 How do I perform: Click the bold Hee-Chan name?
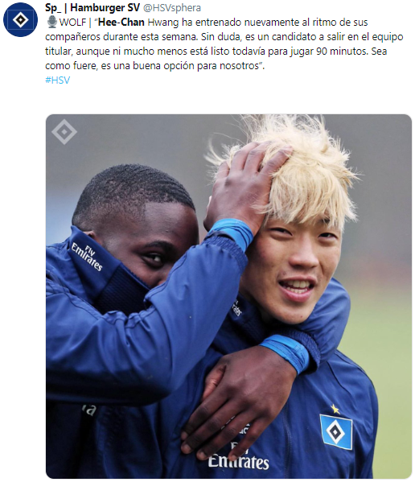(121, 23)
